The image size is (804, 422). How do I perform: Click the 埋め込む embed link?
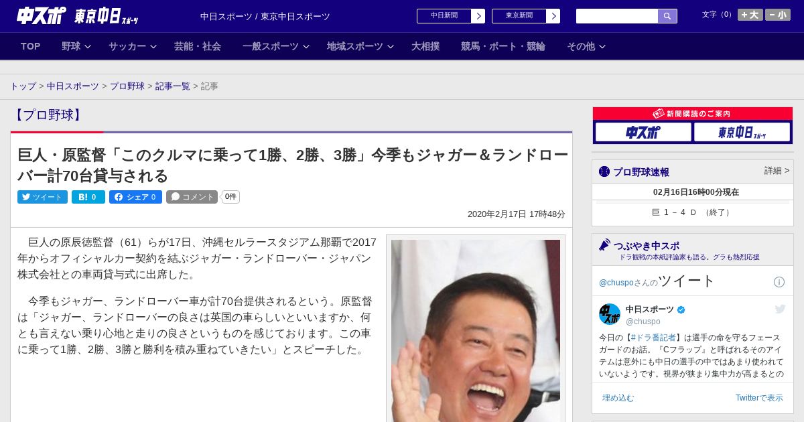click(x=618, y=398)
